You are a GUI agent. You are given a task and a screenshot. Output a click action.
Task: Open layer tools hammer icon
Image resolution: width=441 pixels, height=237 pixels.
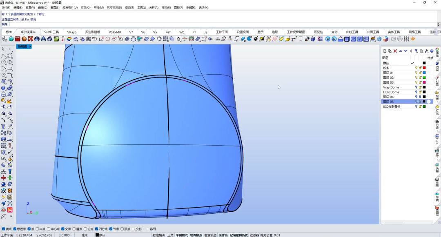(427, 51)
